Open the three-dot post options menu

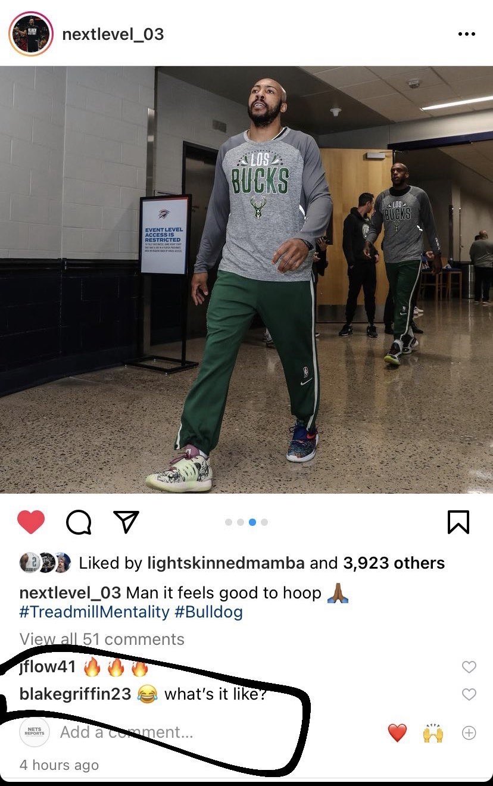467,34
